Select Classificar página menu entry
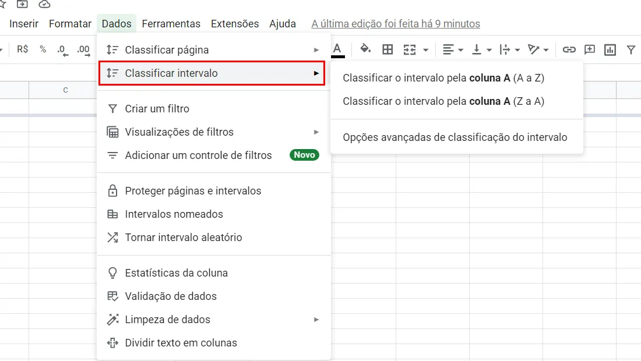 [x=213, y=50]
